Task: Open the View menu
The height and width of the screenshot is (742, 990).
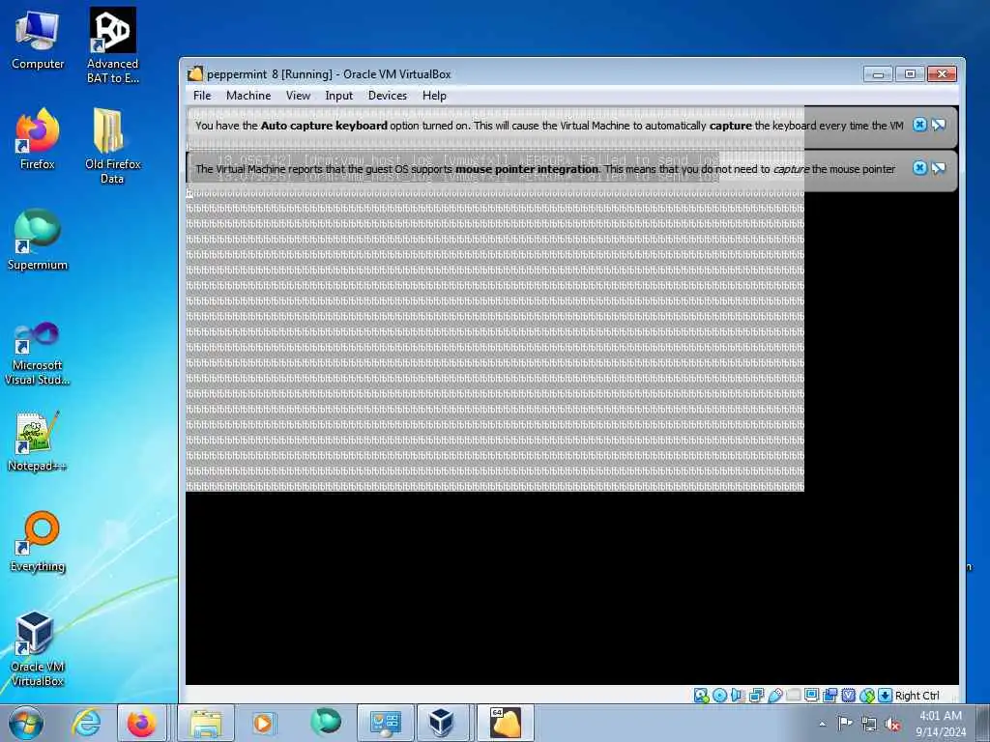Action: [298, 96]
